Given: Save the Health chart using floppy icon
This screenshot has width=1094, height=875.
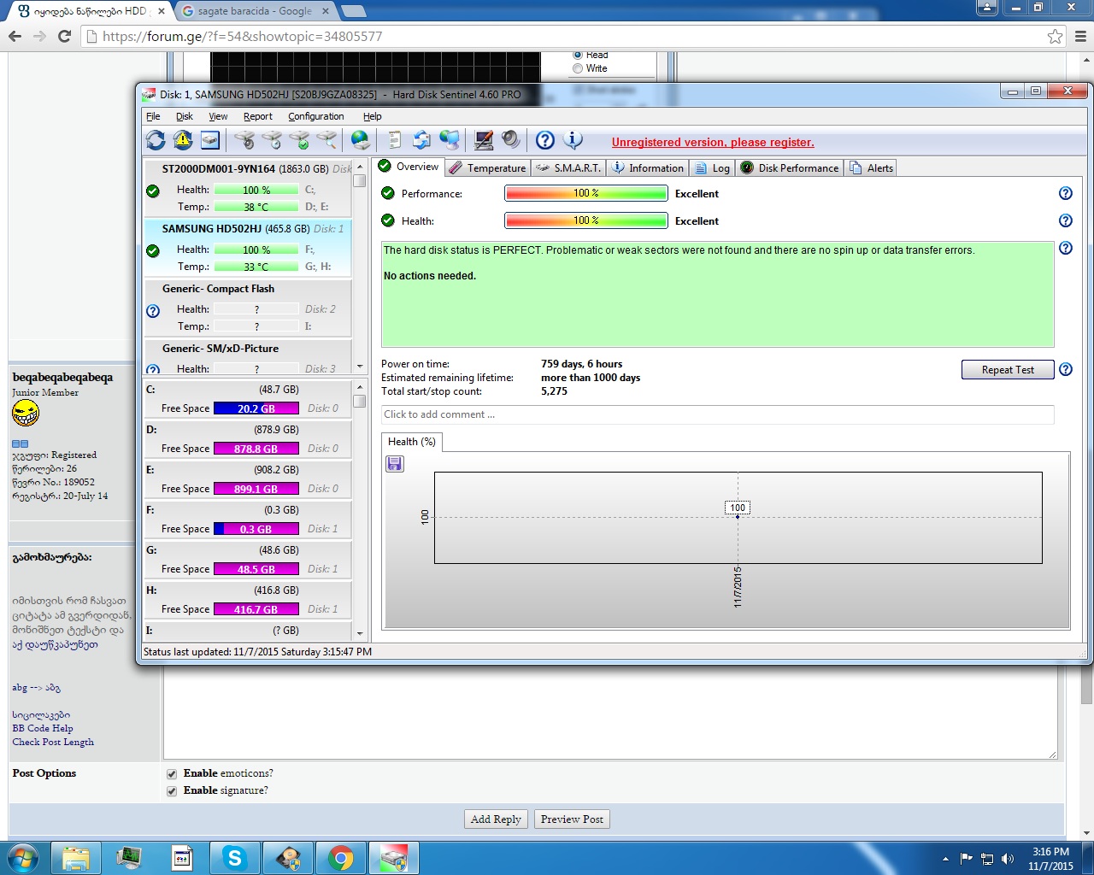Looking at the screenshot, I should click(395, 463).
